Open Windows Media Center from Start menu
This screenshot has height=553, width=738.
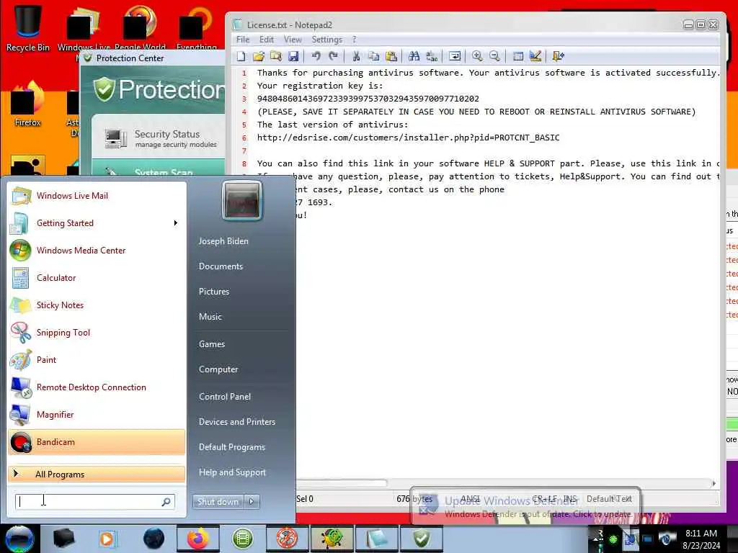pos(97,251)
